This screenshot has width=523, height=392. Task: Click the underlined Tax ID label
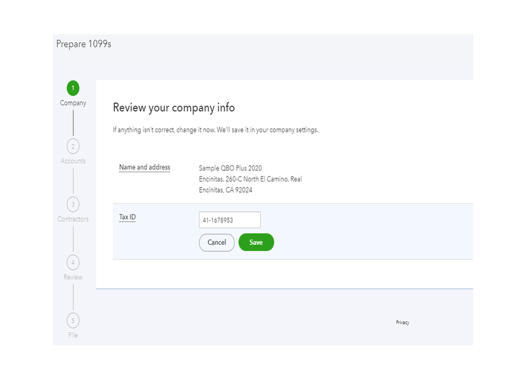127,217
